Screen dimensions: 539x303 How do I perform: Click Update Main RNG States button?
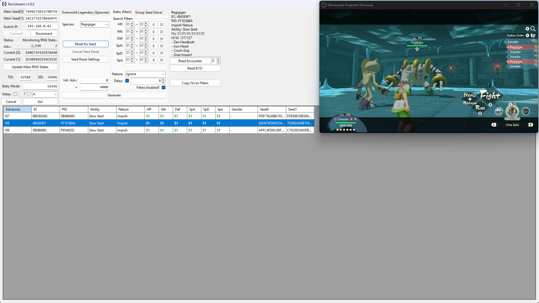tap(30, 67)
